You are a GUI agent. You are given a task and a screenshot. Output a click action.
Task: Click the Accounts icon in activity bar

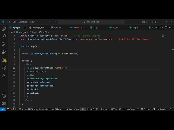point(4,96)
